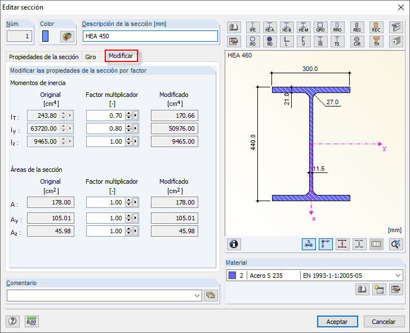Click the Az modified value 45.98

click(x=175, y=231)
